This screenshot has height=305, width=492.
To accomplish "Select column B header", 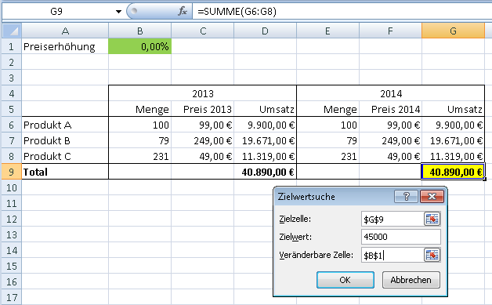I will point(140,31).
